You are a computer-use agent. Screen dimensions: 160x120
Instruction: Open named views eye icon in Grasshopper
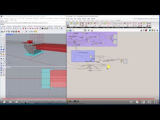(x=89, y=30)
